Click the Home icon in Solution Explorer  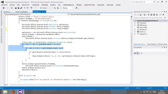click(141, 15)
